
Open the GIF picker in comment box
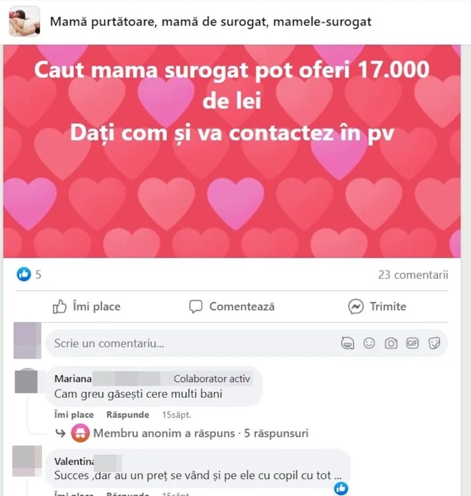click(x=412, y=343)
